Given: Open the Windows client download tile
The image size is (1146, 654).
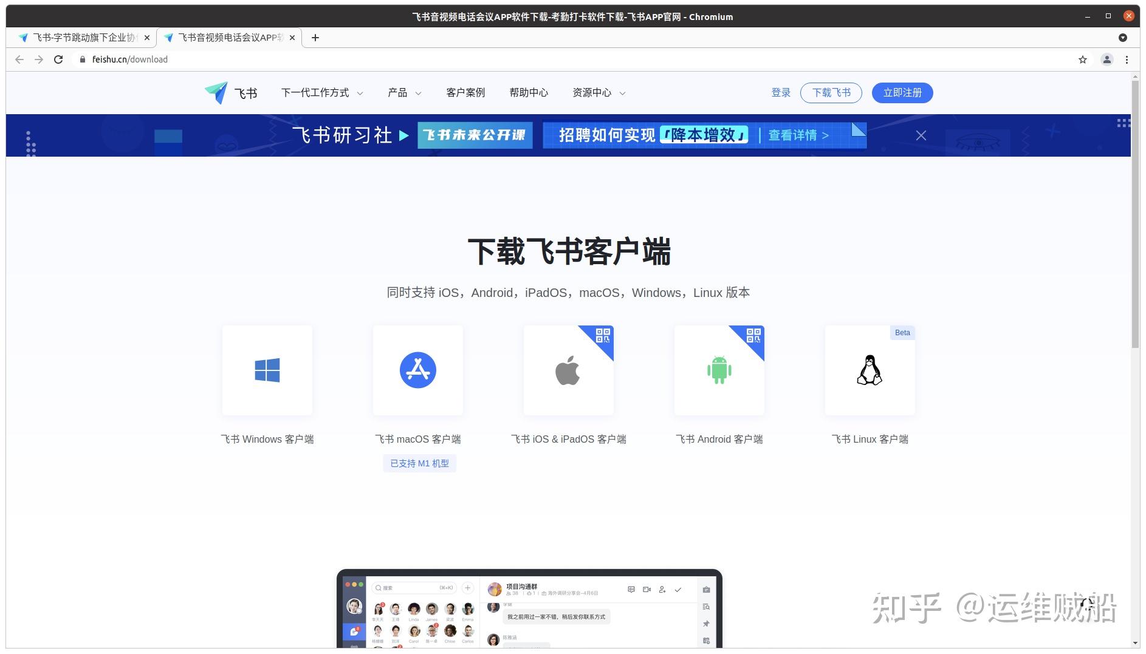Looking at the screenshot, I should pos(267,370).
